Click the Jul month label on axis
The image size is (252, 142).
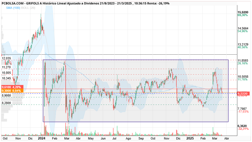pyautogui.click(x=114, y=138)
